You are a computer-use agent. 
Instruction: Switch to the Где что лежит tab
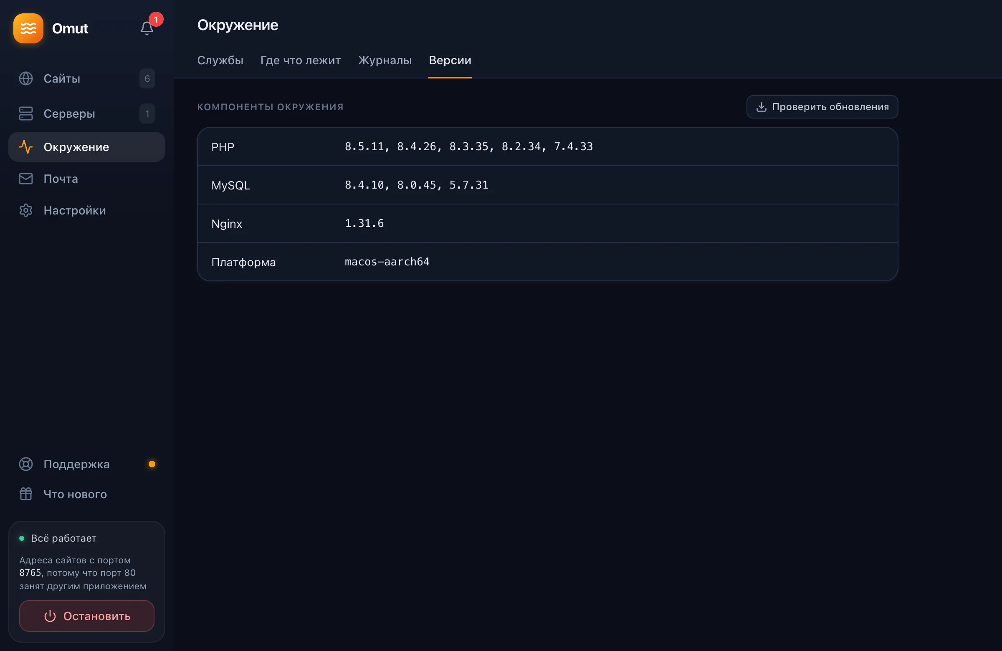tap(301, 61)
